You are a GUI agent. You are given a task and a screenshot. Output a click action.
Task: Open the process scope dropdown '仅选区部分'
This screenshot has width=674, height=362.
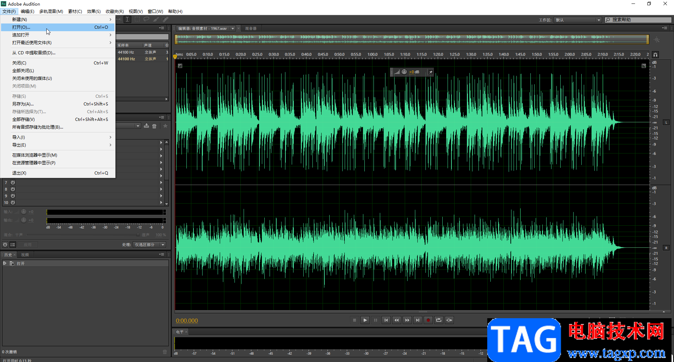click(x=149, y=245)
